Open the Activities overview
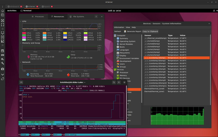 click(x=12, y=11)
